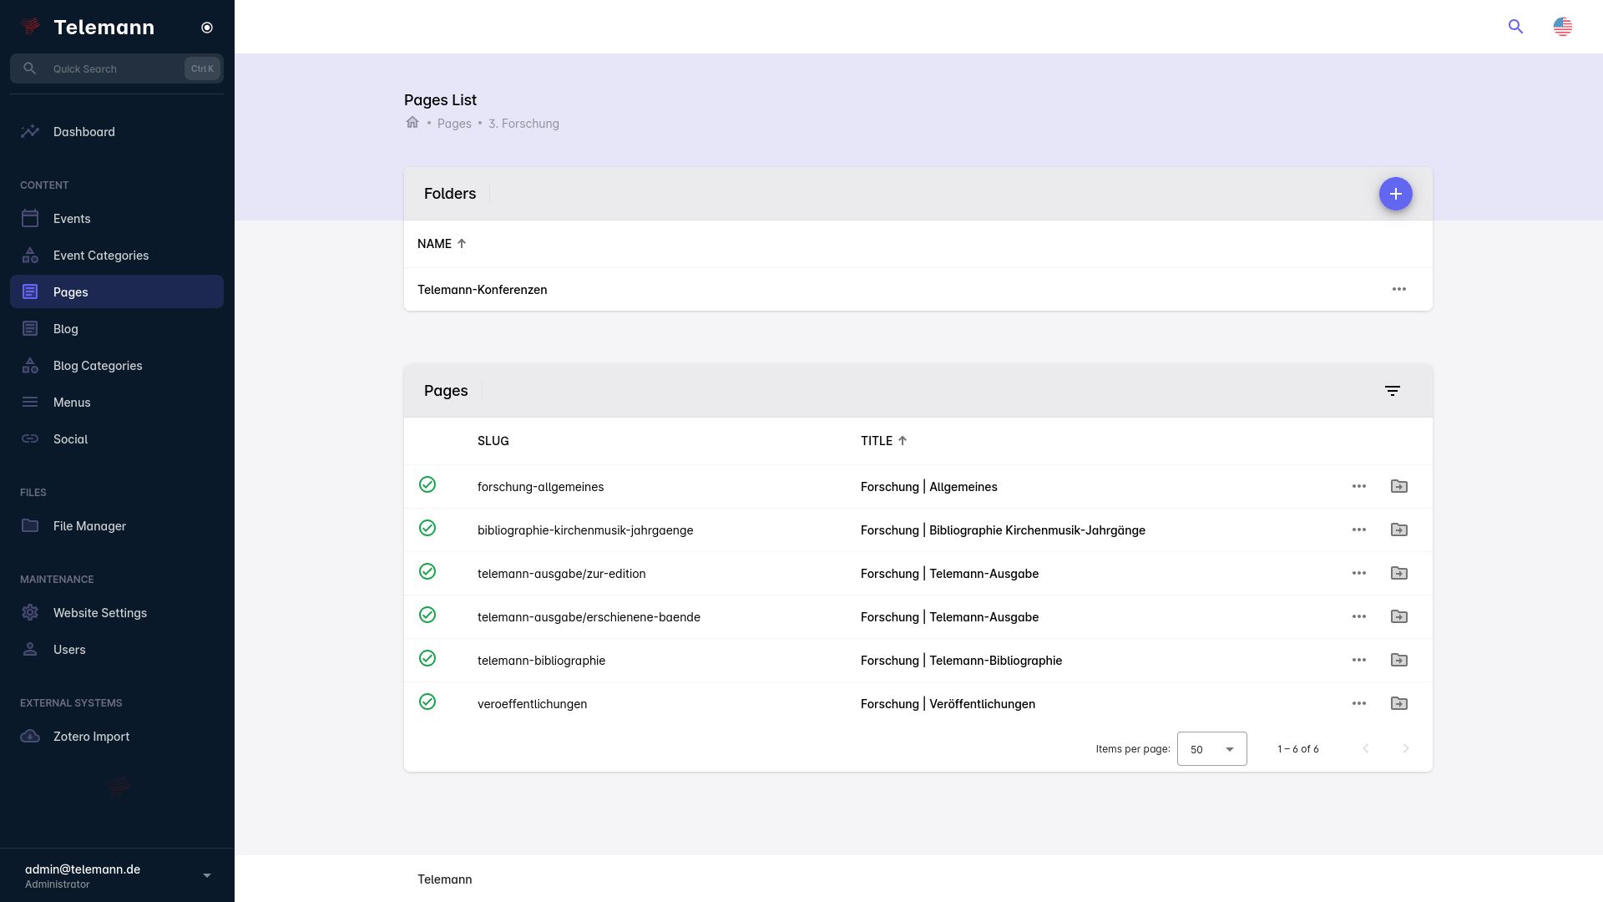Toggle published status of telemann-bibliographie
The width and height of the screenshot is (1603, 902).
click(427, 658)
